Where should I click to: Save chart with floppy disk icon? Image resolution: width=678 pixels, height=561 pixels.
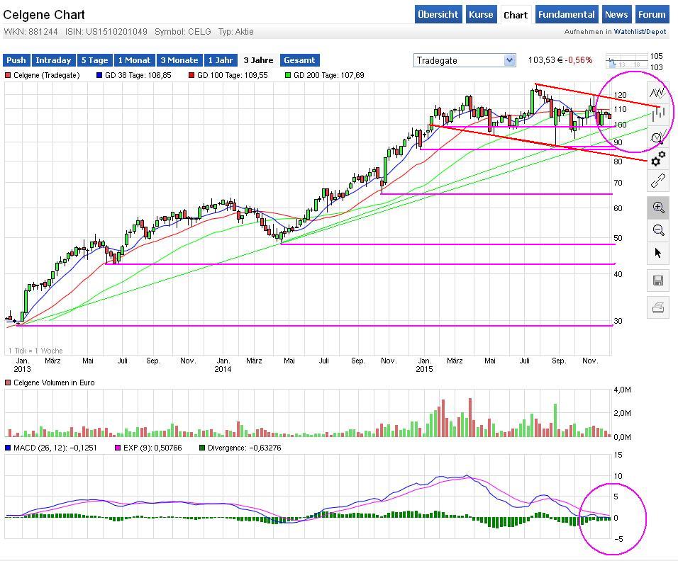click(x=658, y=280)
